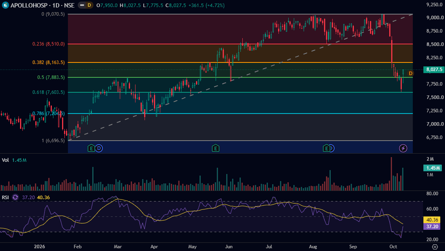Click the yellow 40.36 RSI-MA axis tag

coord(432,220)
